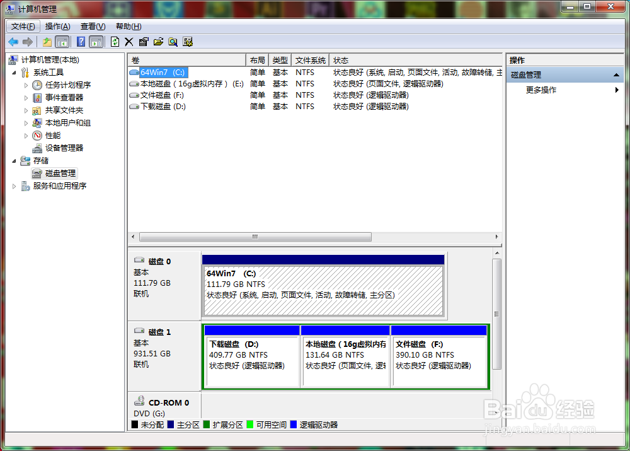Sort by the 文件系统 column header
630x451 pixels.
pyautogui.click(x=310, y=61)
